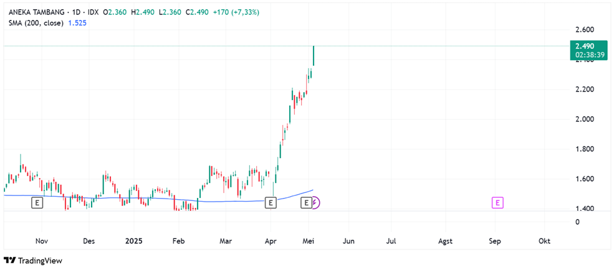Click the 2.000 price scale label

(x=583, y=119)
